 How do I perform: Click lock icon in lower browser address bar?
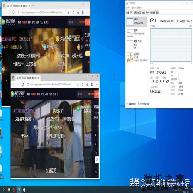(28, 84)
